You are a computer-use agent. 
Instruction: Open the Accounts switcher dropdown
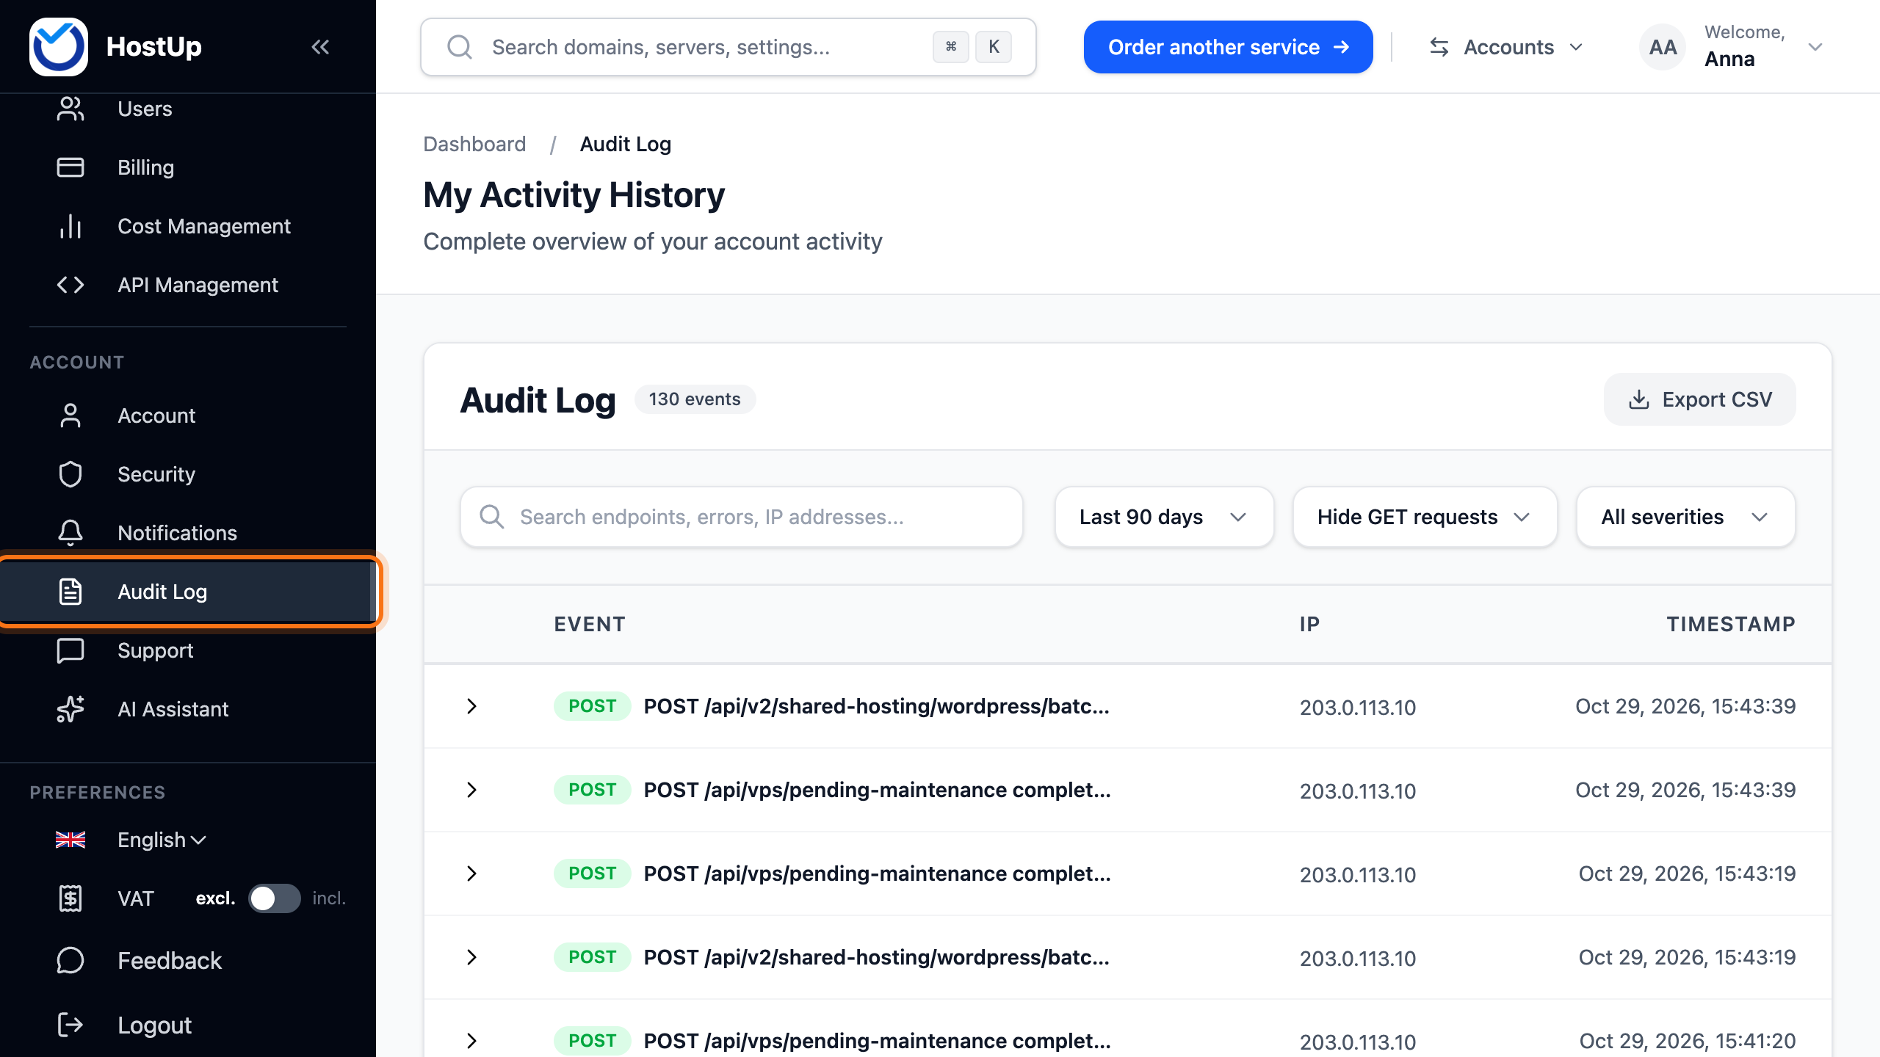tap(1505, 47)
